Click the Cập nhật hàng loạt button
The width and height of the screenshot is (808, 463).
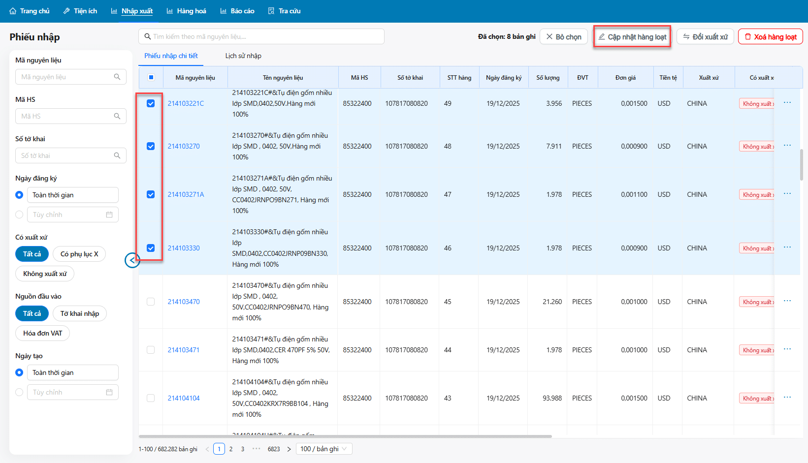click(632, 37)
